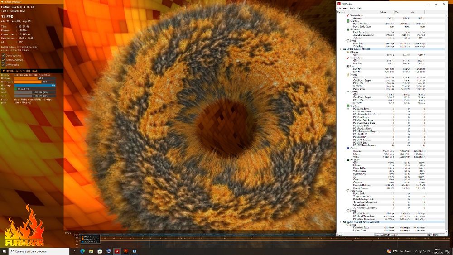453x255 pixels.
Task: Toggle the Demo options checkbox
Action: click(x=3, y=55)
